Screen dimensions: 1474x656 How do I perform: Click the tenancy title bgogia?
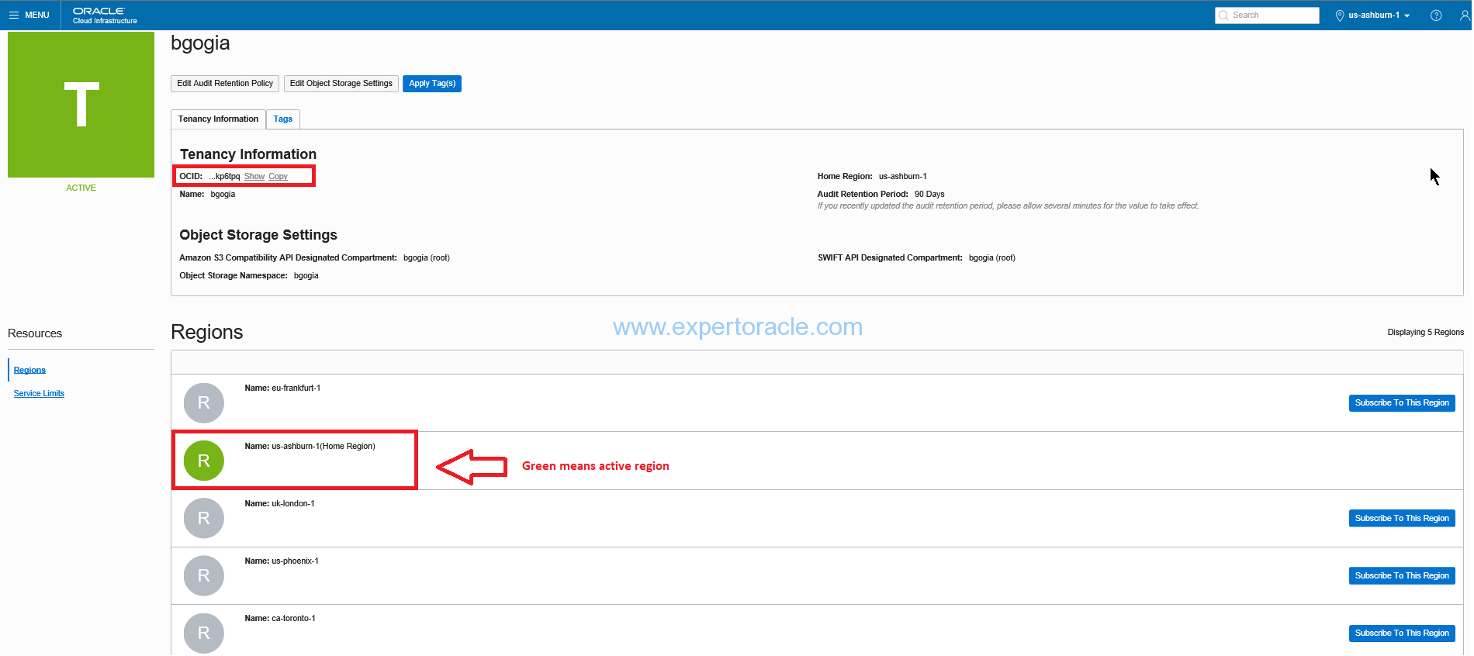coord(200,43)
